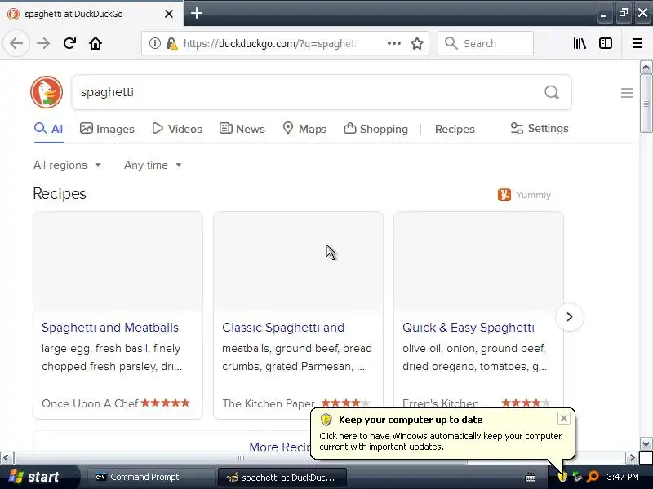Toggle the sidebar view icon

[x=605, y=43]
